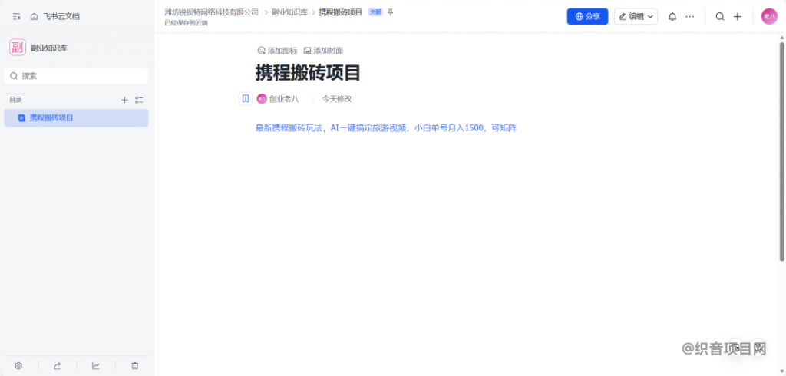Click the 搜索 search field in sidebar
The width and height of the screenshot is (786, 376).
coord(76,76)
